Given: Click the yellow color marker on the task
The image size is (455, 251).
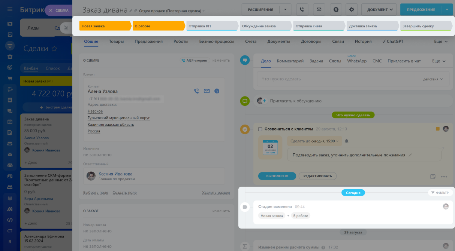Looking at the screenshot, I should tap(437, 129).
